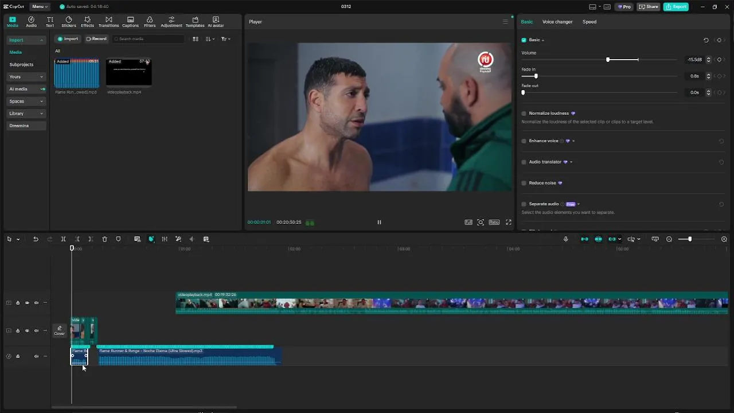Click the Cover edit button
The height and width of the screenshot is (413, 734).
tap(59, 330)
